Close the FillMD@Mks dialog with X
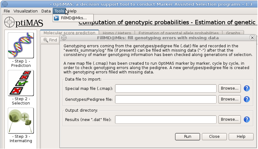This screenshot has height=149, width=258. click(252, 38)
